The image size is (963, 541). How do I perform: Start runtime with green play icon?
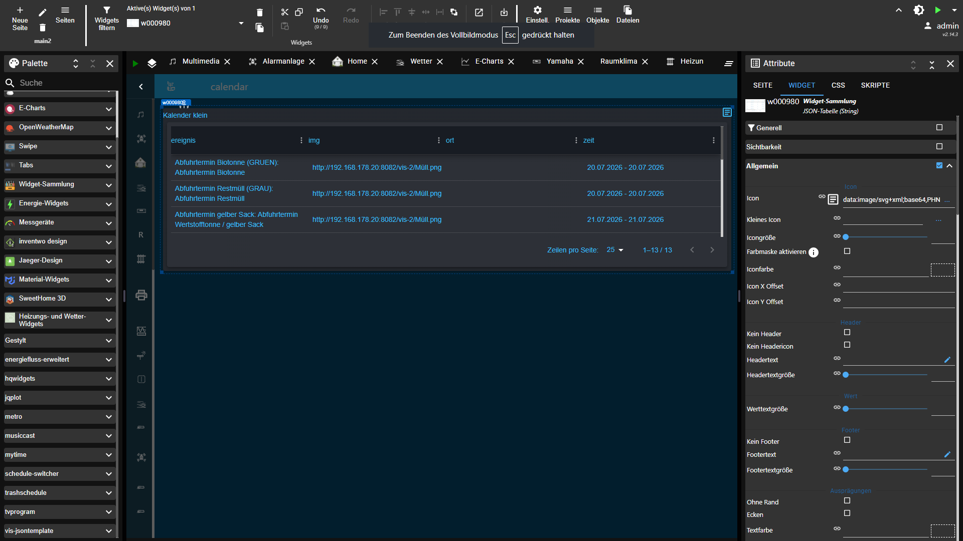937,10
